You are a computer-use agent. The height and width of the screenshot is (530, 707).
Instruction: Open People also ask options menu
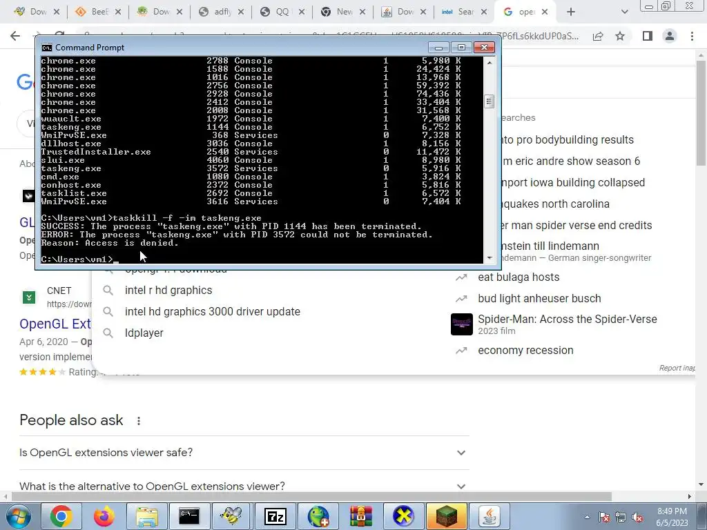[138, 421]
